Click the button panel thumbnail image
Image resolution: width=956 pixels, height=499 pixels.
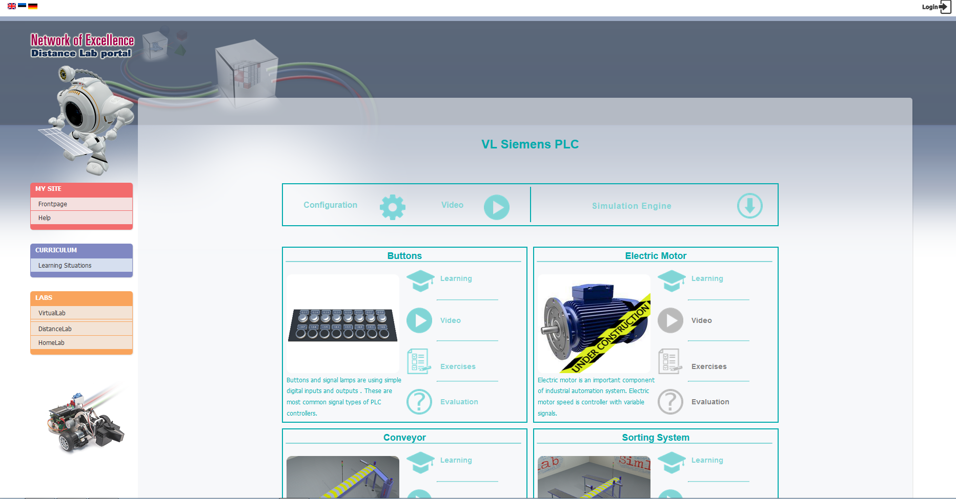[x=342, y=324]
